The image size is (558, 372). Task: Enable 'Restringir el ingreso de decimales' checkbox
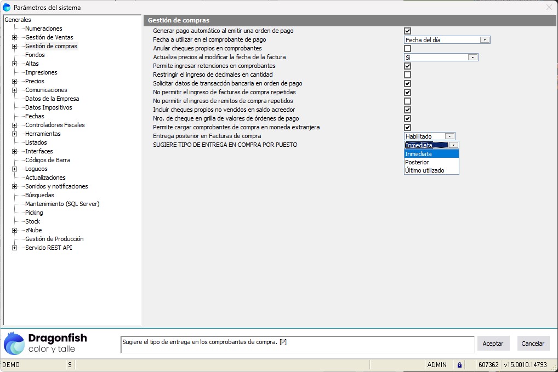coord(407,75)
